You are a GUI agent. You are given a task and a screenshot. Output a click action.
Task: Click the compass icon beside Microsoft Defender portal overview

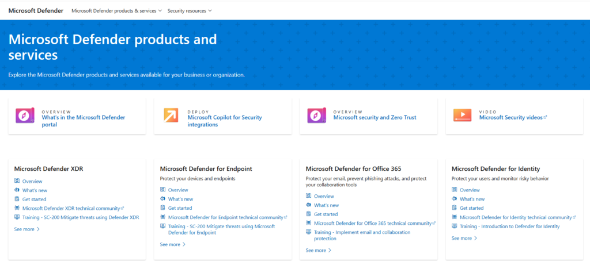point(25,116)
